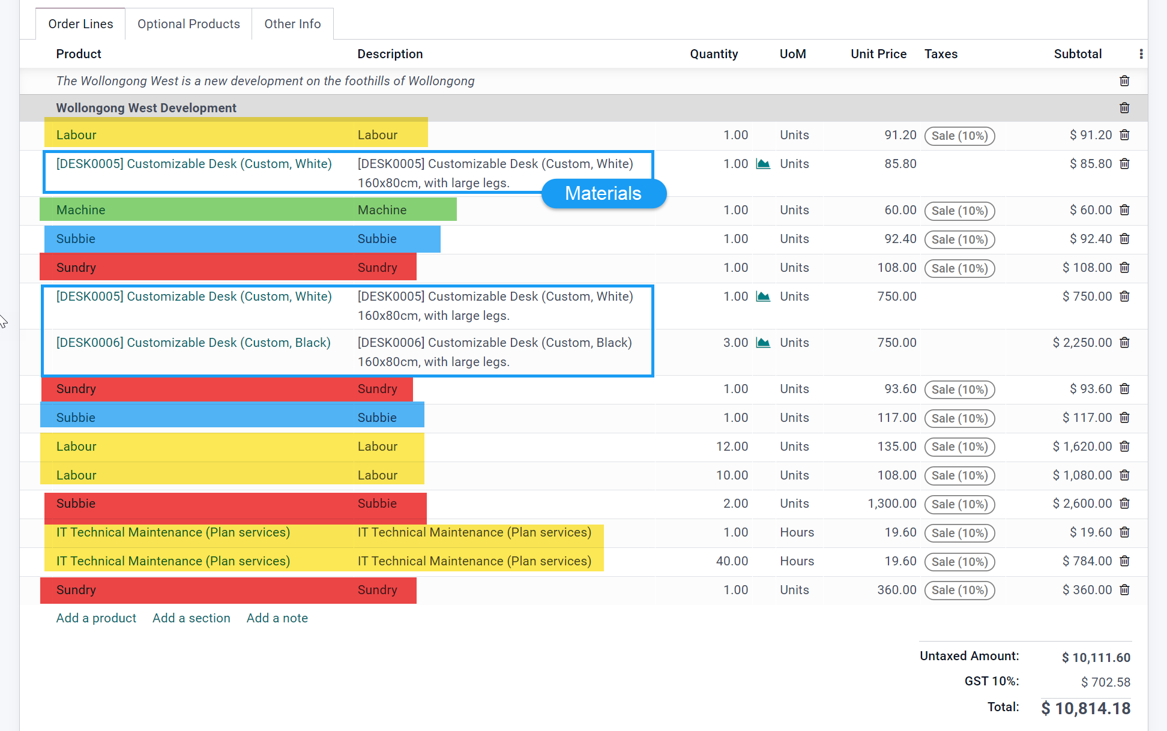The image size is (1167, 731).
Task: Delete the Wollongong West Development section
Action: (1124, 108)
